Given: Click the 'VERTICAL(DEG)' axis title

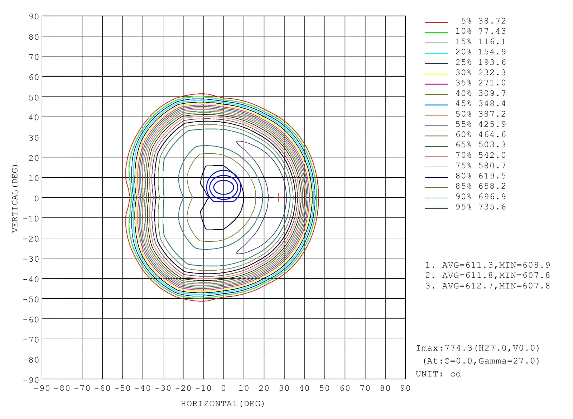Looking at the screenshot, I should point(15,198).
